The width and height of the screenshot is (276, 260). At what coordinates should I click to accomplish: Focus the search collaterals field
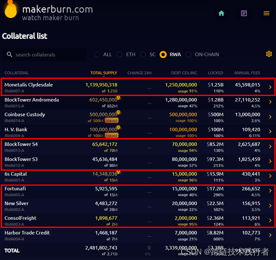pyautogui.click(x=44, y=55)
